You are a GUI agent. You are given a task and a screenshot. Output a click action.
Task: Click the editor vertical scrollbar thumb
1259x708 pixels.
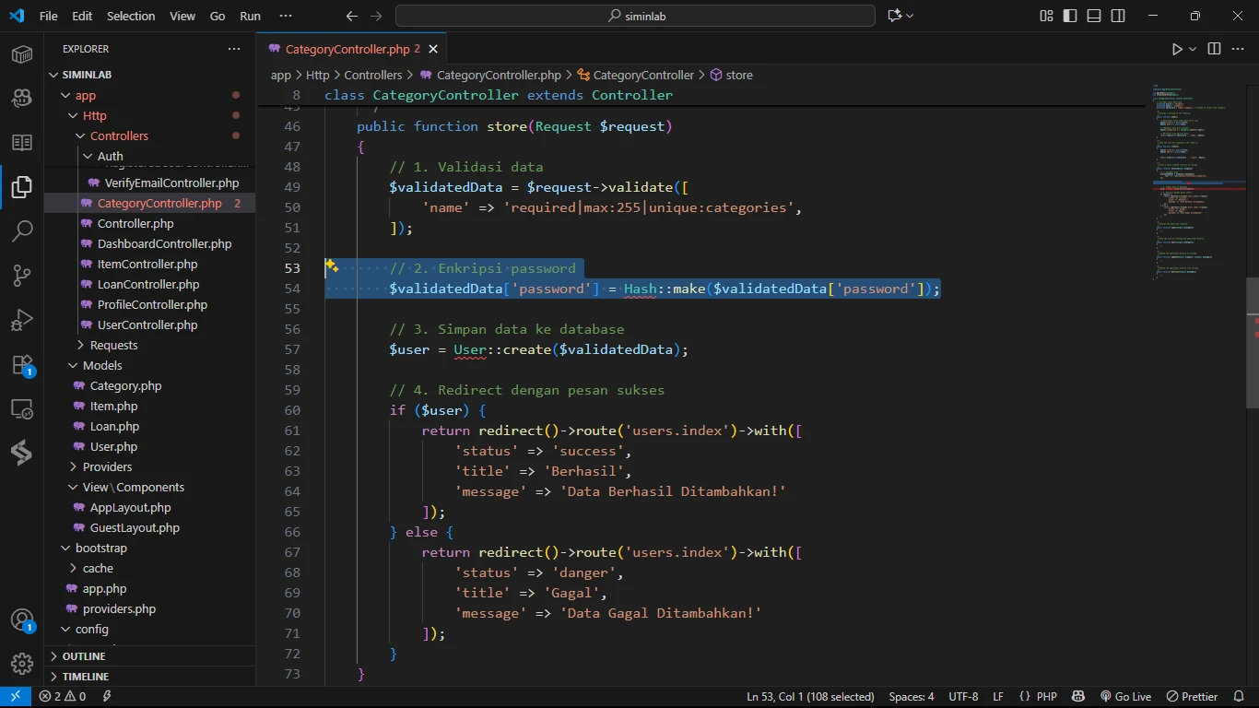click(1252, 341)
